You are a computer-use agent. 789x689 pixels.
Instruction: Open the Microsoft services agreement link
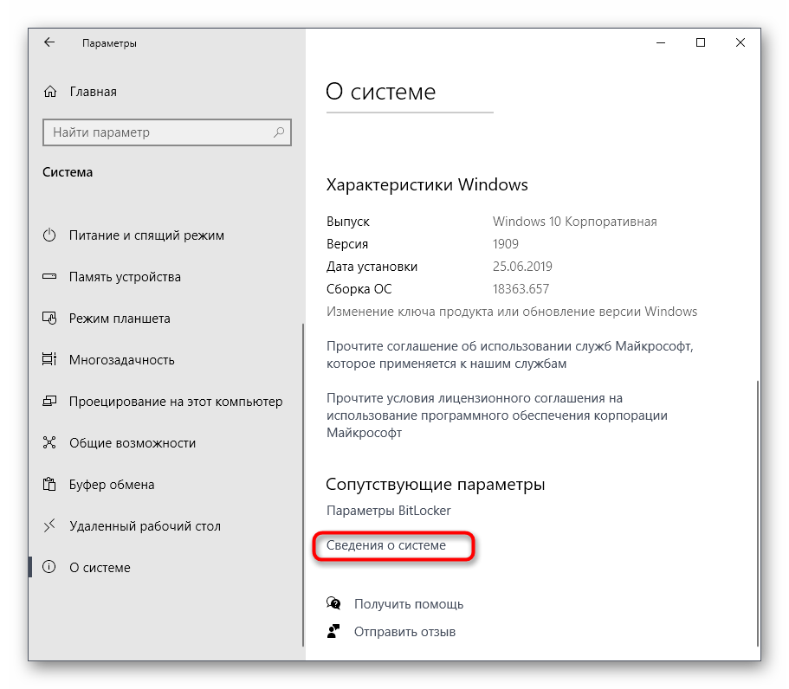click(x=510, y=355)
